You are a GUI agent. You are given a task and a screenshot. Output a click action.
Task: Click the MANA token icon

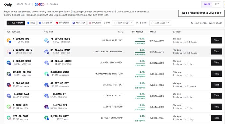tap(46, 52)
